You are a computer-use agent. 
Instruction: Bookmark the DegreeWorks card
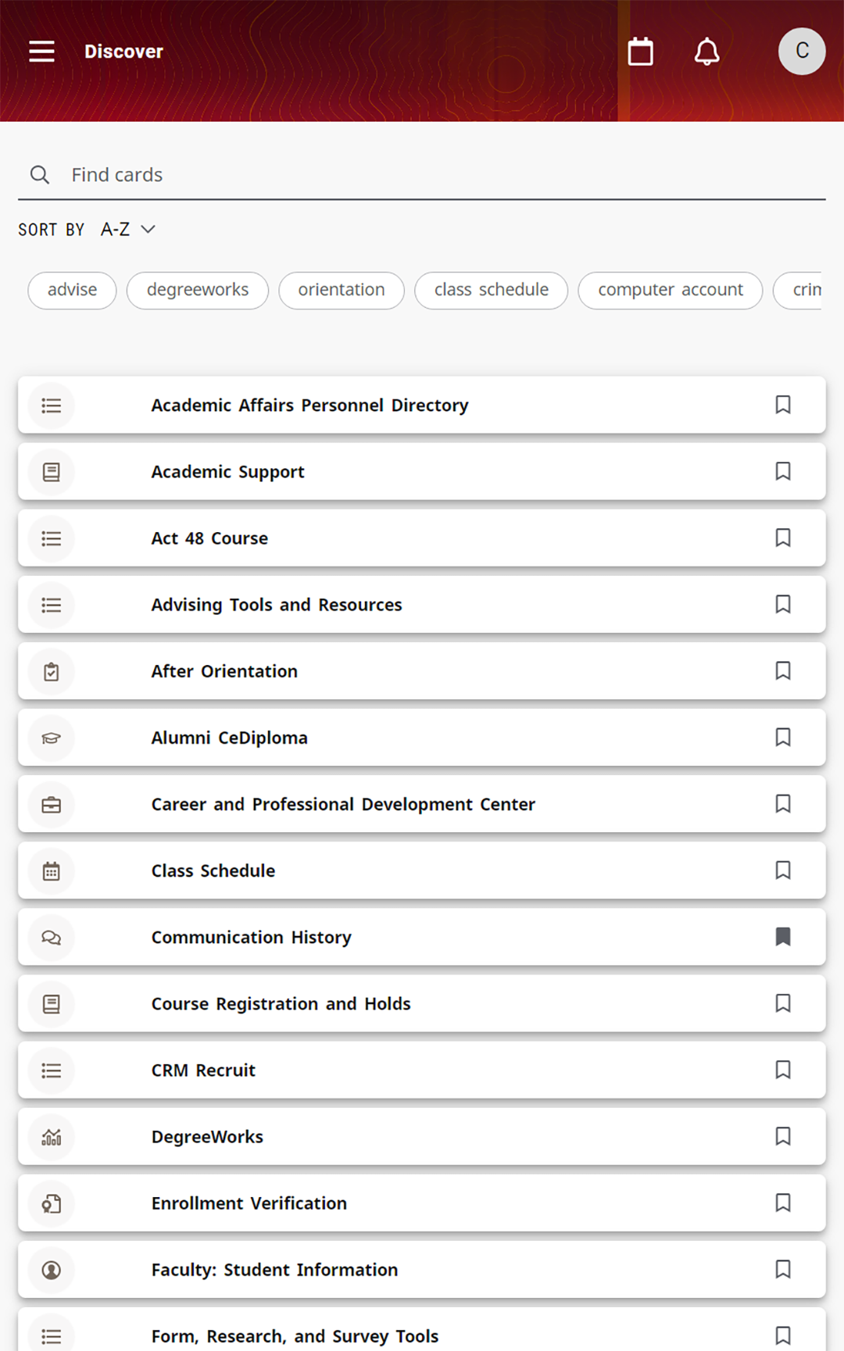tap(783, 1136)
